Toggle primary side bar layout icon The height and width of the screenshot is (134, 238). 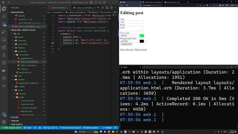(91, 2)
